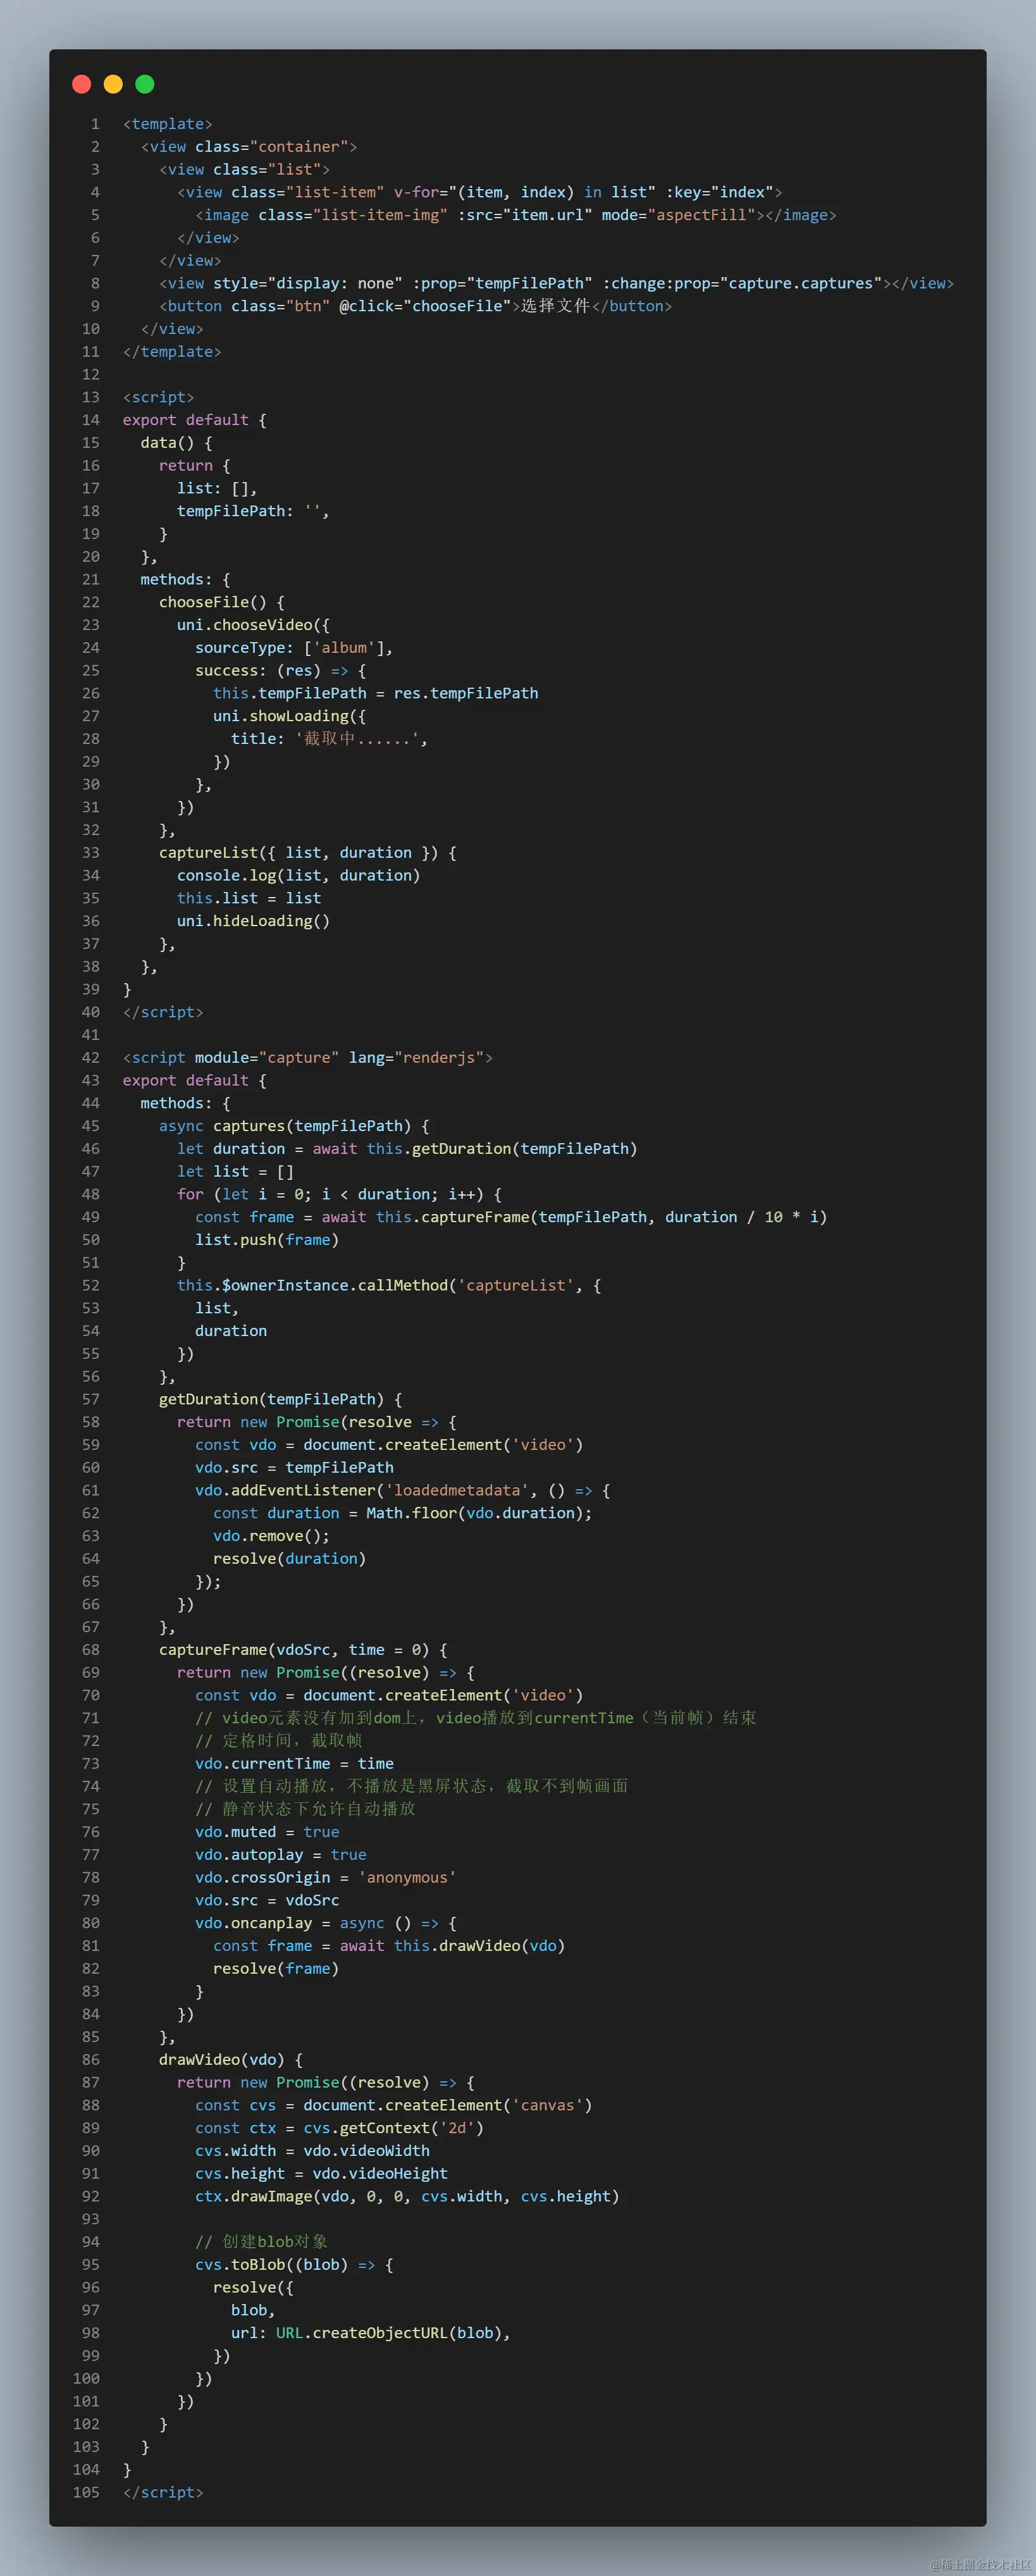This screenshot has width=1036, height=2576.
Task: Click the captureList method name on line 33
Action: tap(209, 852)
